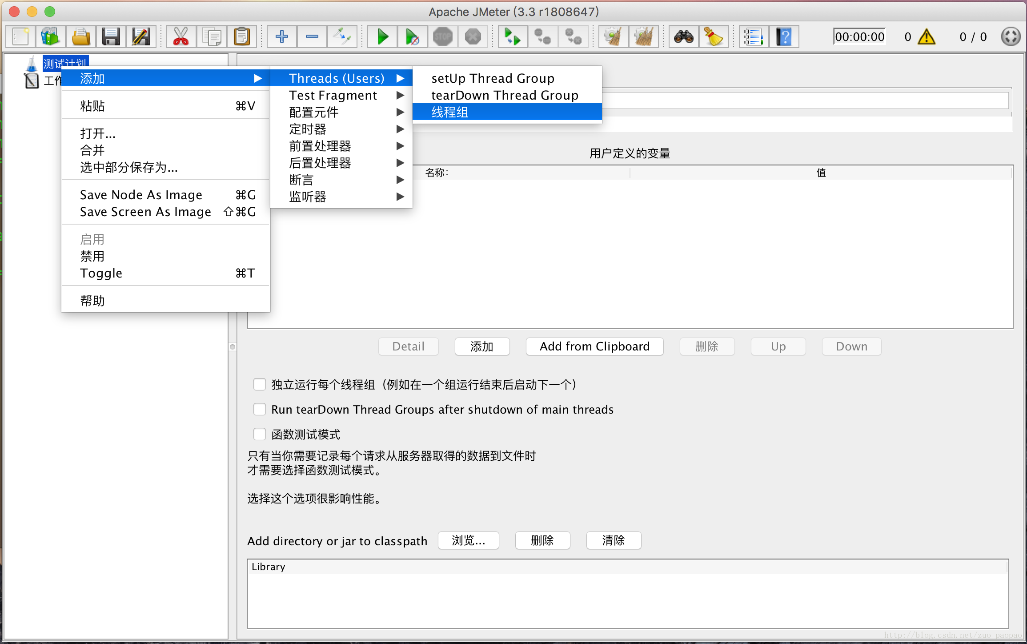Screen dimensions: 1027x644
Task: Click the Clear All double broom icon
Action: (643, 36)
